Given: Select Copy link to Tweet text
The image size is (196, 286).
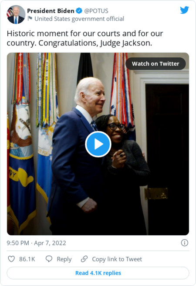Looking at the screenshot, I should (117, 259).
